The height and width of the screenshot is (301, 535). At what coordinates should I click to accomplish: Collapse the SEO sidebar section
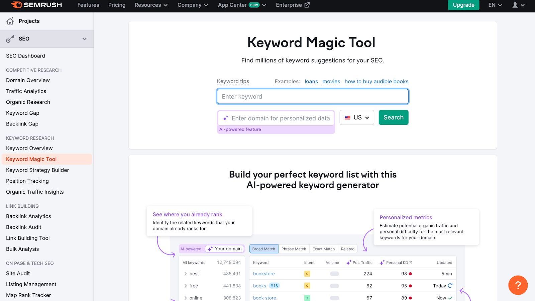click(x=85, y=39)
